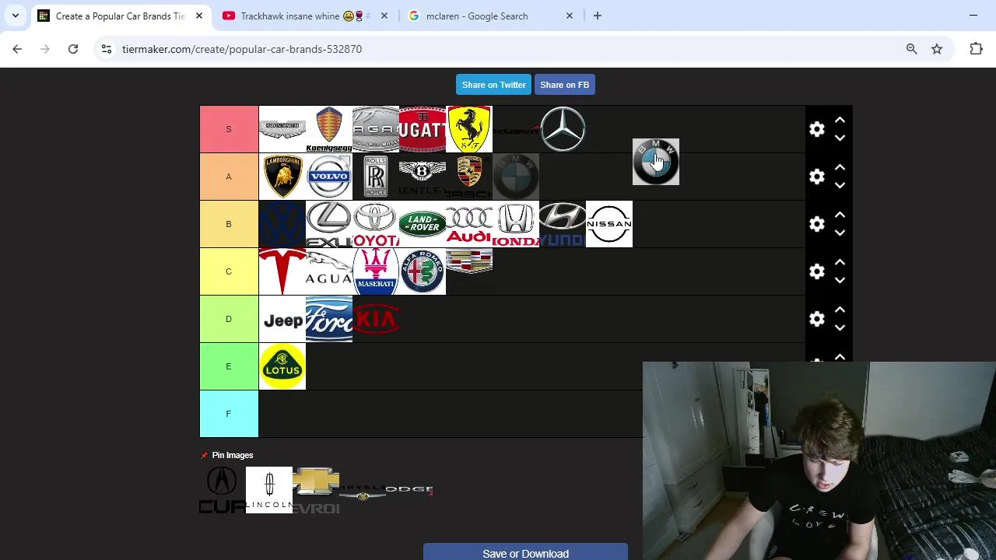Click the Tesla logo in C tier
This screenshot has height=560, width=996.
[282, 271]
